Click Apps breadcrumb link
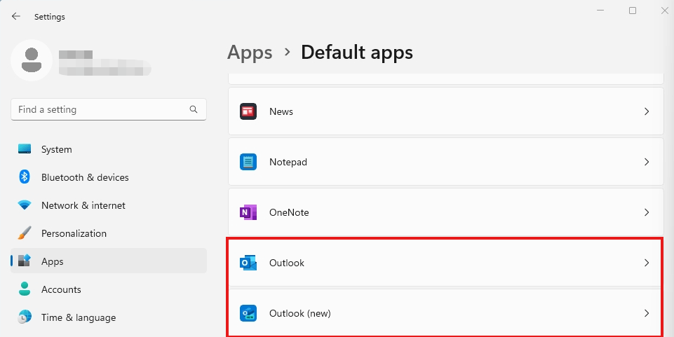Screen dimensions: 674x337 (250, 53)
